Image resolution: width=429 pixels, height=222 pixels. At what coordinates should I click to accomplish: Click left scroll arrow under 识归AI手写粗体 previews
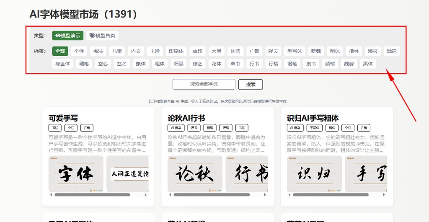pos(289,195)
